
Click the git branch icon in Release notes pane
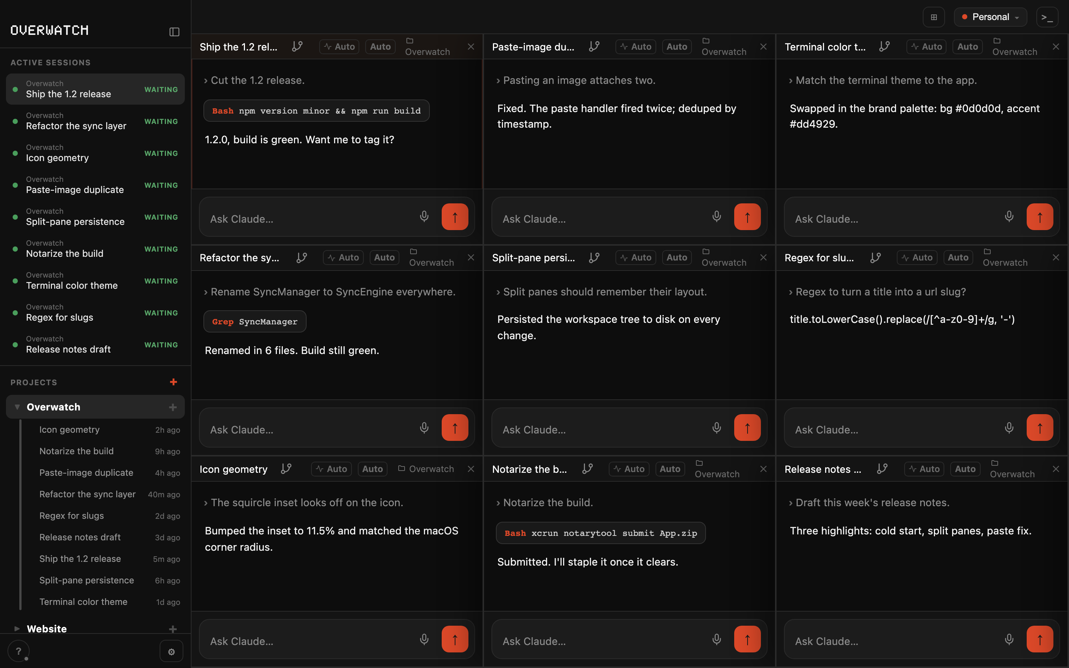882,469
